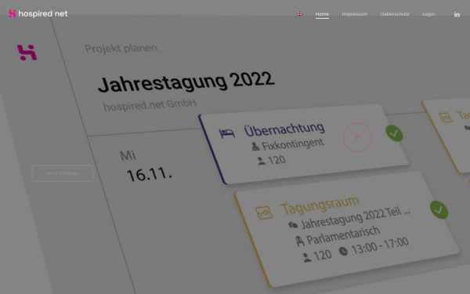Click the green checkmark on Tagungsraum card

439,209
